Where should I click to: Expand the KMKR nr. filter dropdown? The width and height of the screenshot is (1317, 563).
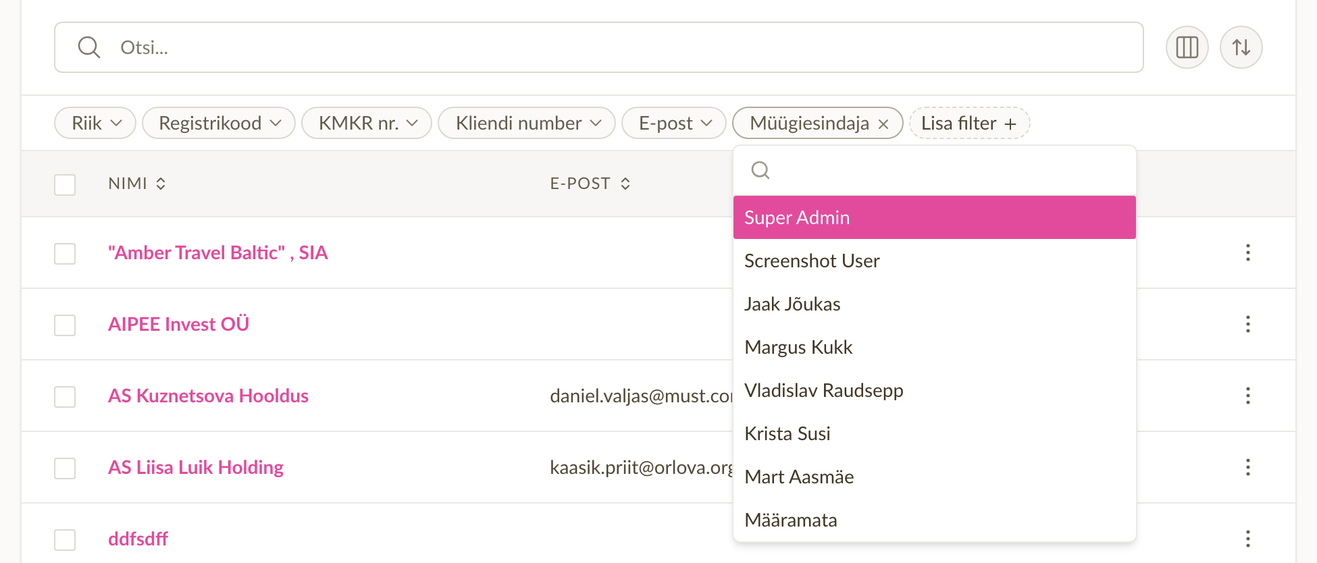pos(367,123)
